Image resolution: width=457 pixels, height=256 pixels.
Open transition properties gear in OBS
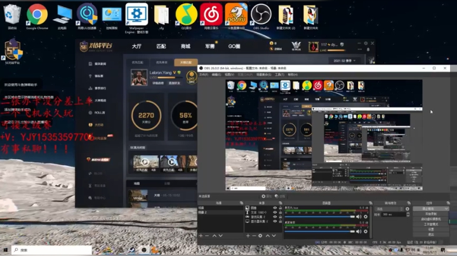(407, 209)
